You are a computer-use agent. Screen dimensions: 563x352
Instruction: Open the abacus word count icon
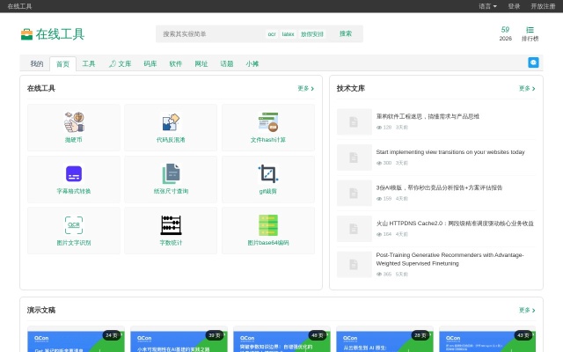point(171,224)
